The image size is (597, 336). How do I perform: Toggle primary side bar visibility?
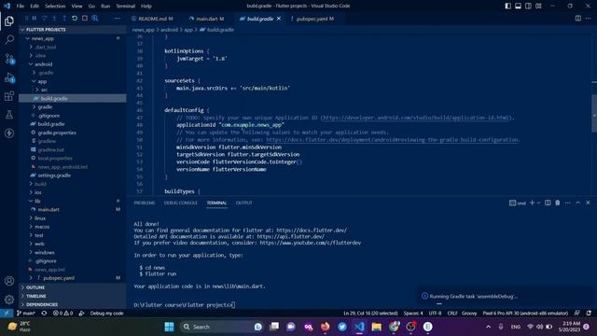(507, 6)
